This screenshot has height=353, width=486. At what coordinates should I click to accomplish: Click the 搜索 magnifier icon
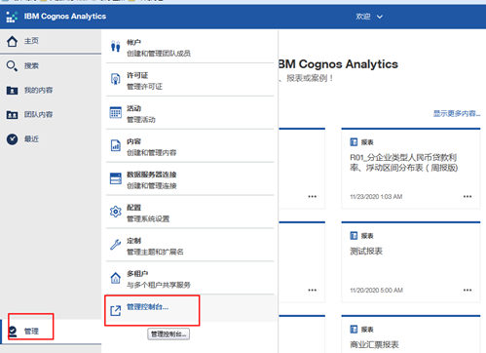click(x=12, y=66)
